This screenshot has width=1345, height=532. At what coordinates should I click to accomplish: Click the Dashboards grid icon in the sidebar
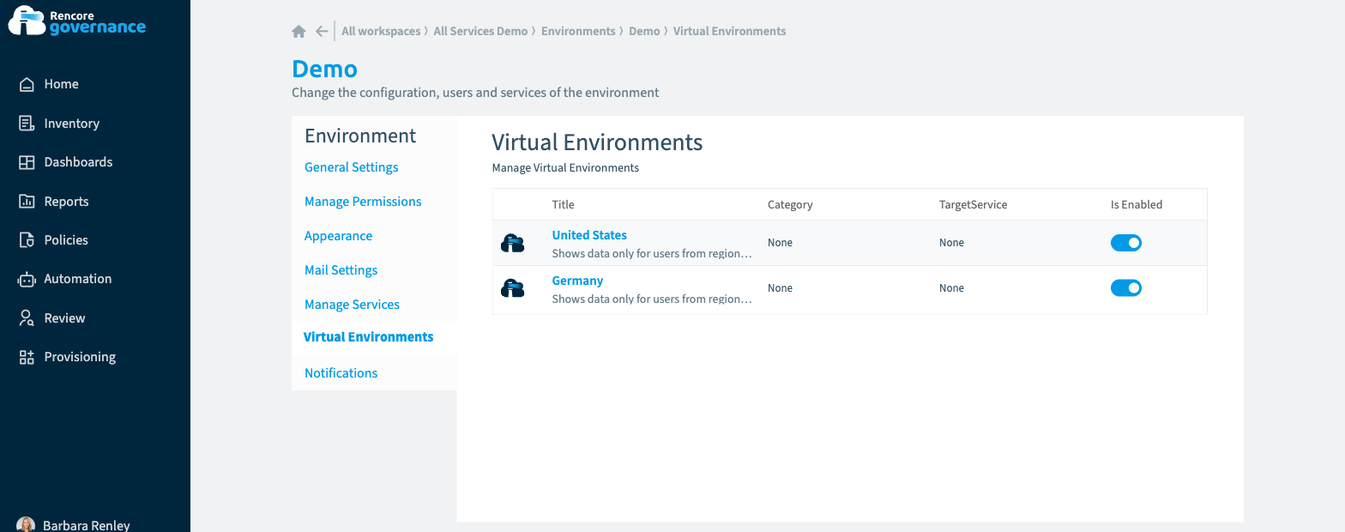[x=27, y=162]
